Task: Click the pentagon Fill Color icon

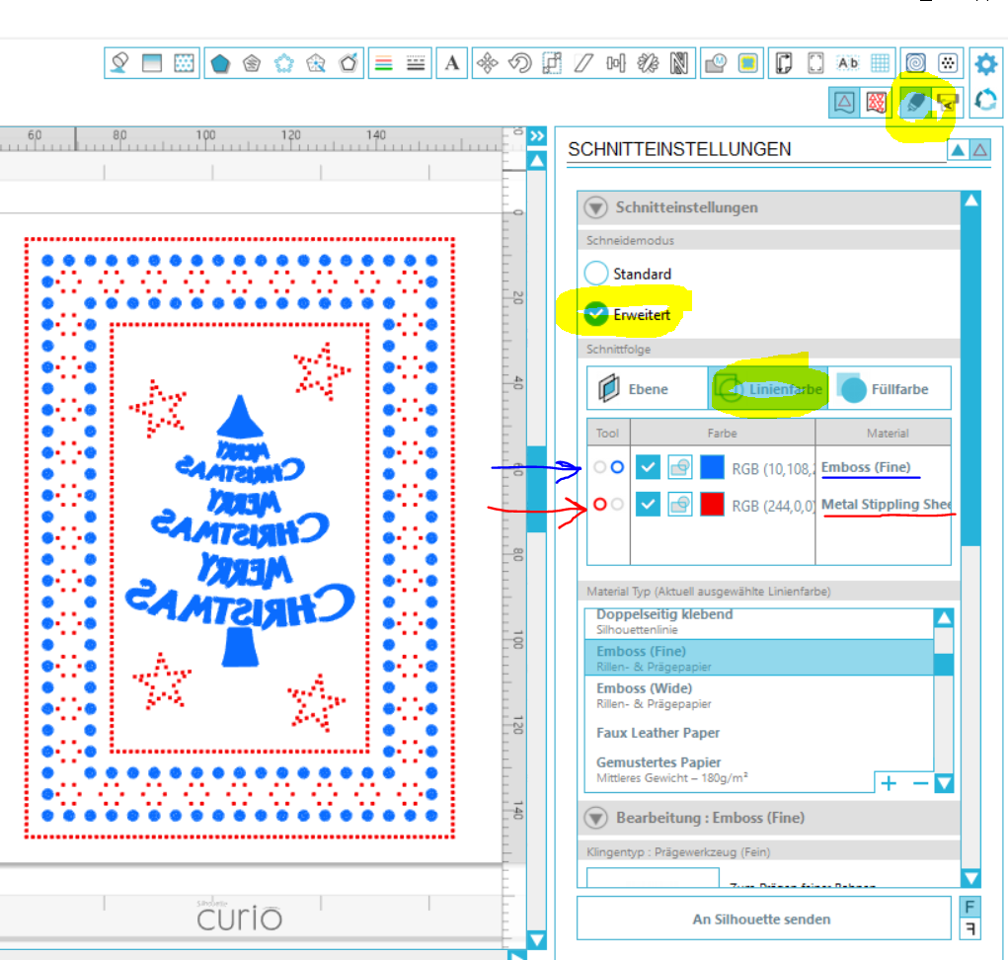Action: (220, 63)
